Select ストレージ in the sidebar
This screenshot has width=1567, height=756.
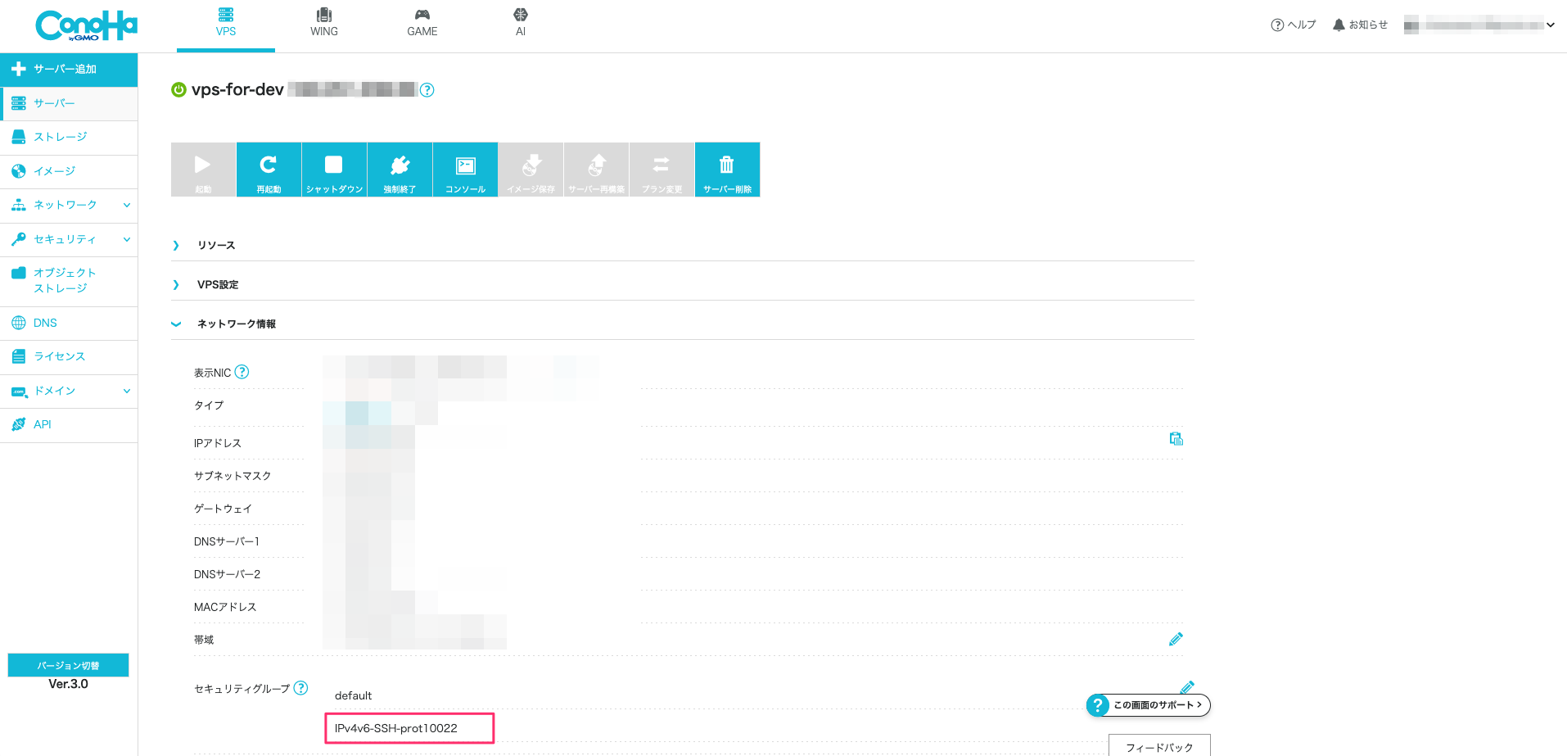click(69, 137)
